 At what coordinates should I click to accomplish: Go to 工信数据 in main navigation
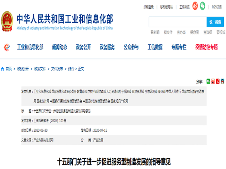(155, 47)
